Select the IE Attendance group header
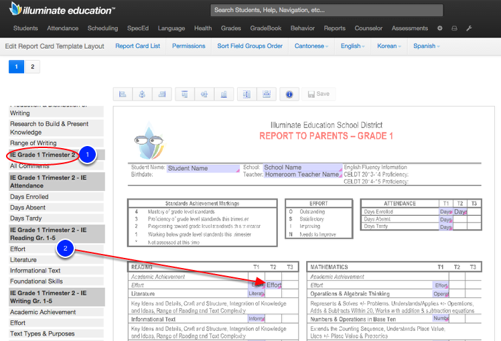501x341 pixels. pos(56,182)
